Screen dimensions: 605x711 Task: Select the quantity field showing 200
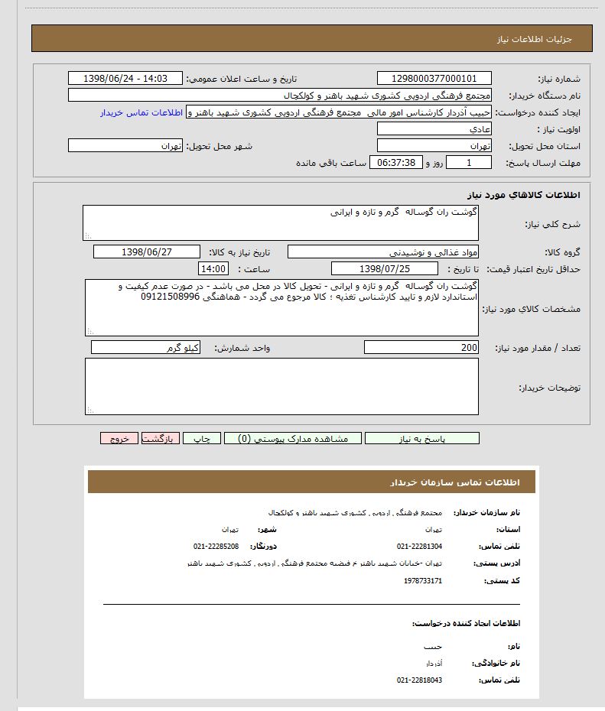point(421,348)
